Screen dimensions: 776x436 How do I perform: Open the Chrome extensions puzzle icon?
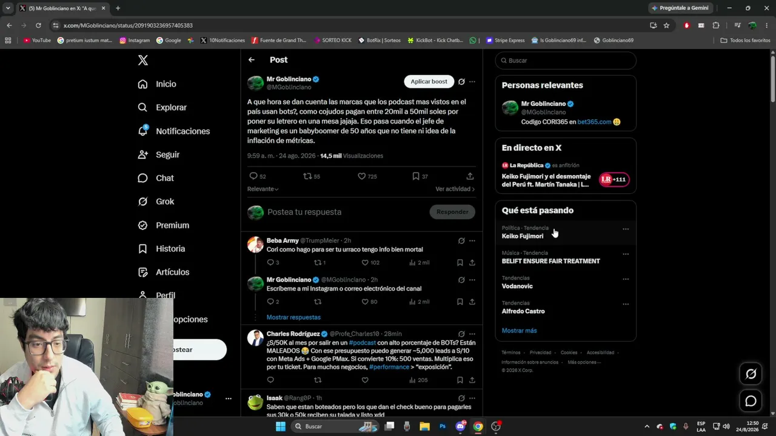click(716, 25)
